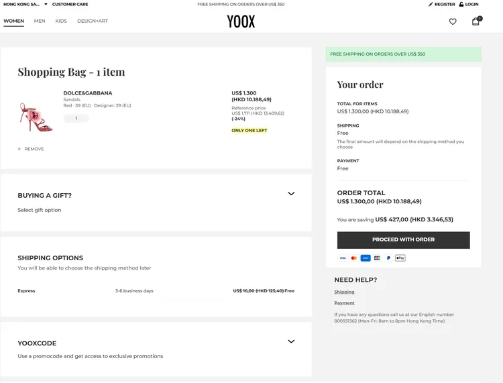Click the red sandal product thumbnail
The height and width of the screenshot is (383, 503).
[36, 117]
